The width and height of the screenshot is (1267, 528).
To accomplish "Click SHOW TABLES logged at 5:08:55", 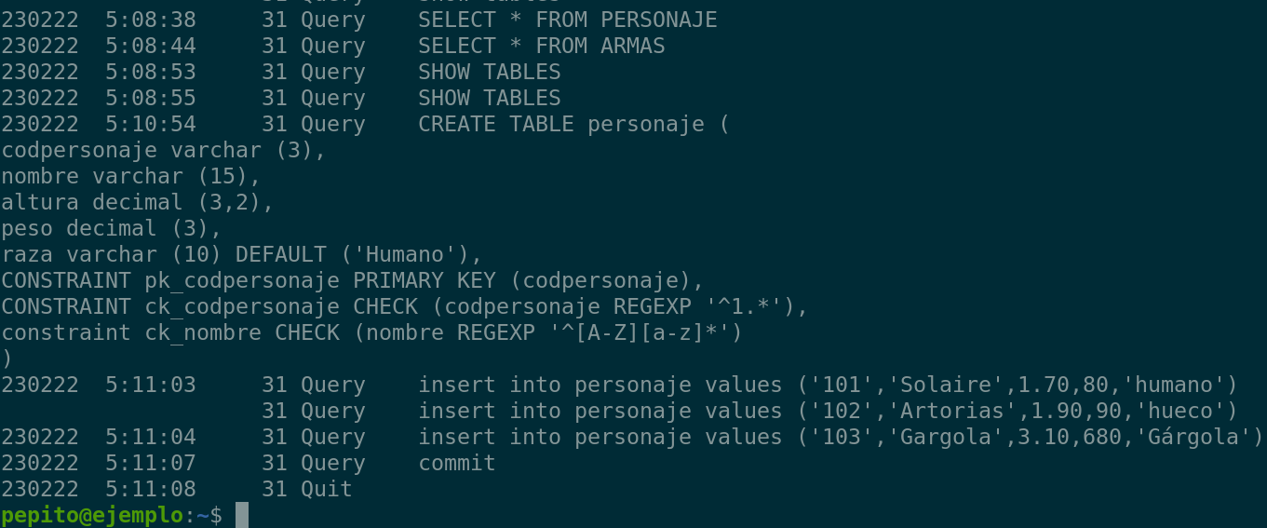I will point(489,98).
